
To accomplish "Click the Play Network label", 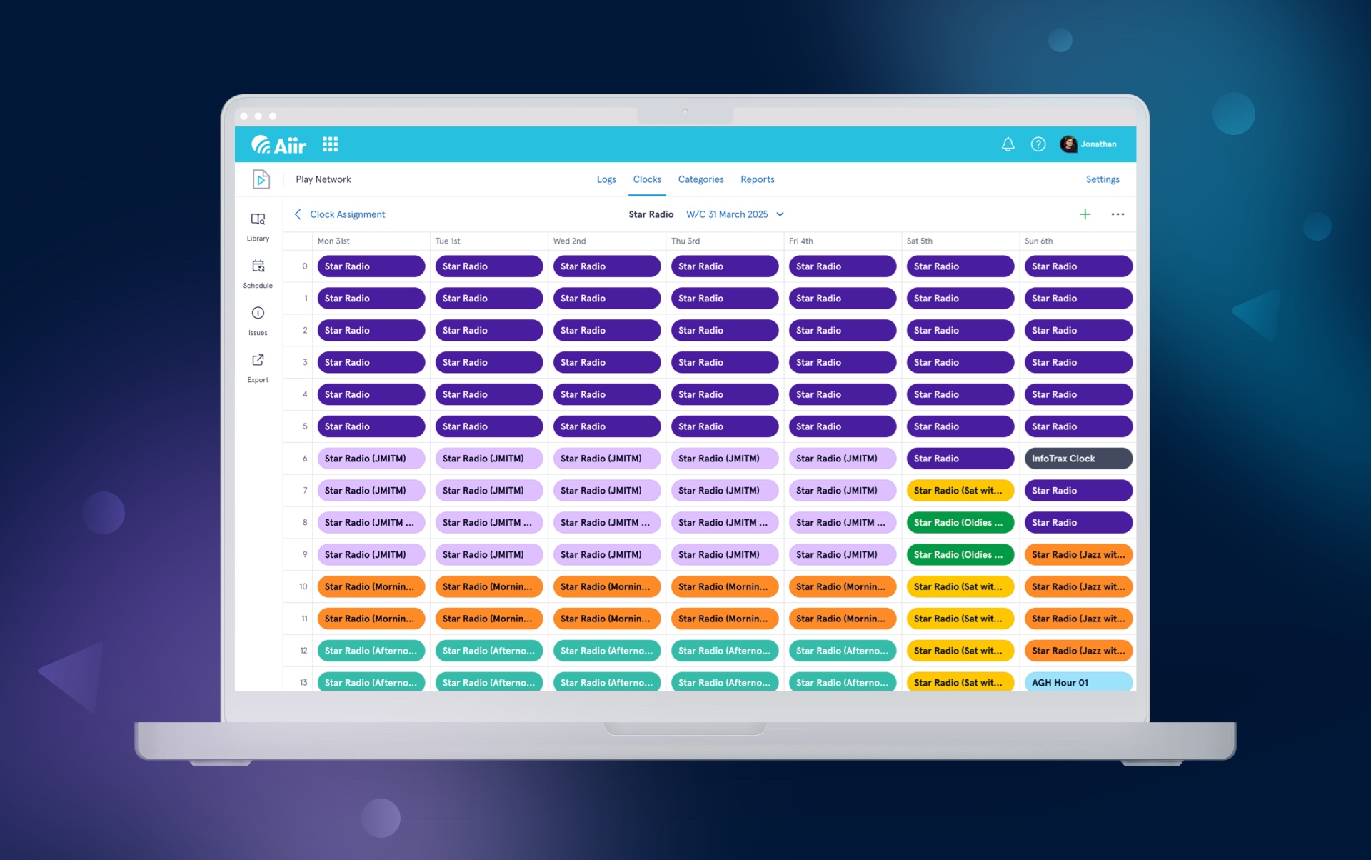I will tap(323, 179).
